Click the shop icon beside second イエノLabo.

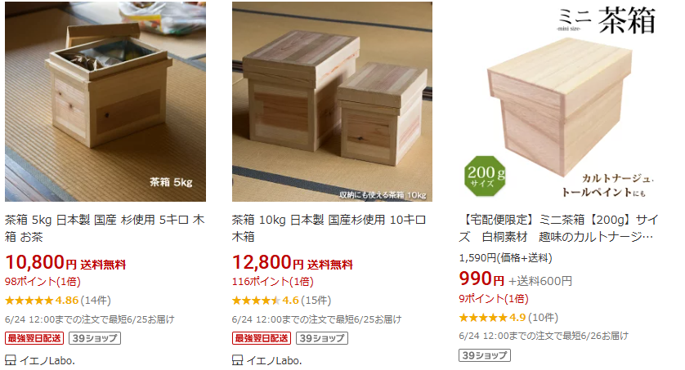point(238,360)
